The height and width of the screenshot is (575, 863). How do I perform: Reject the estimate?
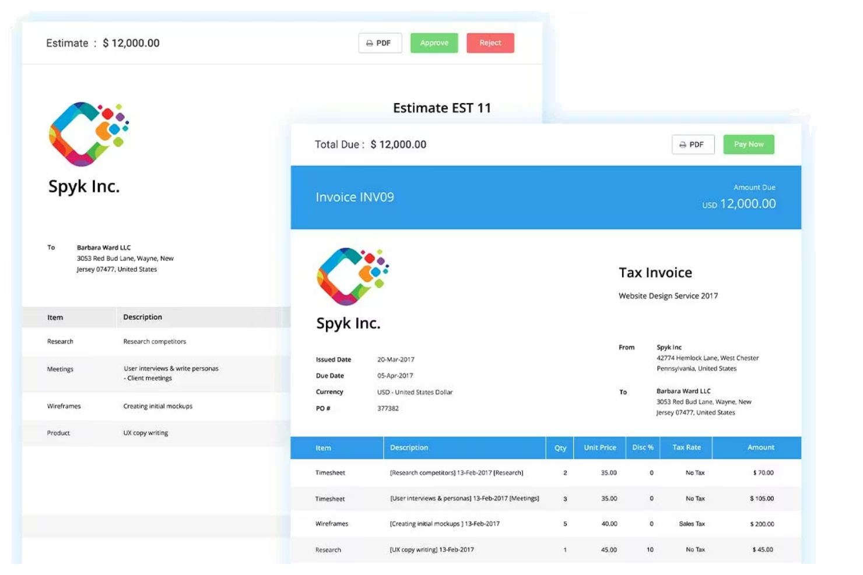(x=490, y=43)
